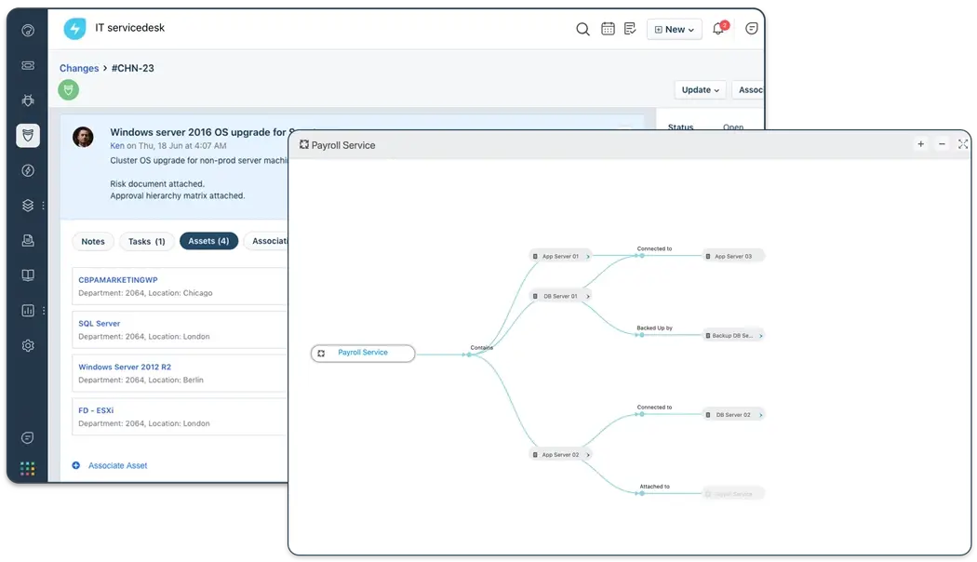The width and height of the screenshot is (977, 562).
Task: Open the settings gear in sidebar
Action: 28,345
